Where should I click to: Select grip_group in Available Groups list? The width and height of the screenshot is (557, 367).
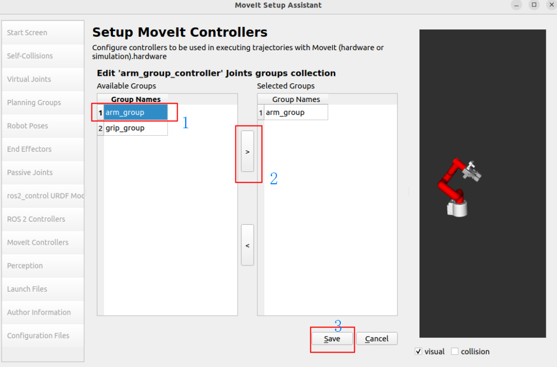135,128
